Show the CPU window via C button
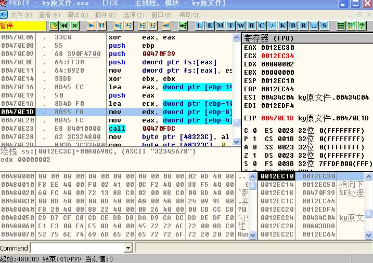 262,25
